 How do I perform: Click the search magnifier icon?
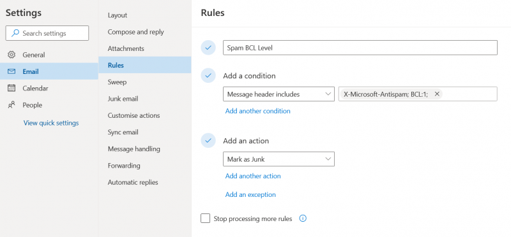(x=15, y=33)
